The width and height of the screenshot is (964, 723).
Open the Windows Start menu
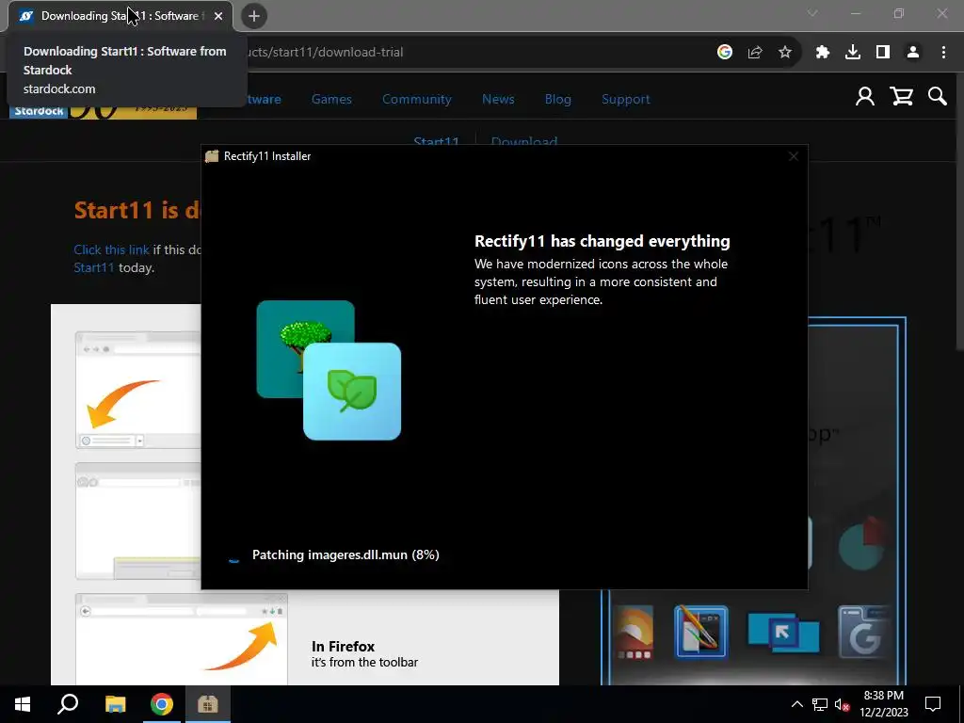[23, 704]
